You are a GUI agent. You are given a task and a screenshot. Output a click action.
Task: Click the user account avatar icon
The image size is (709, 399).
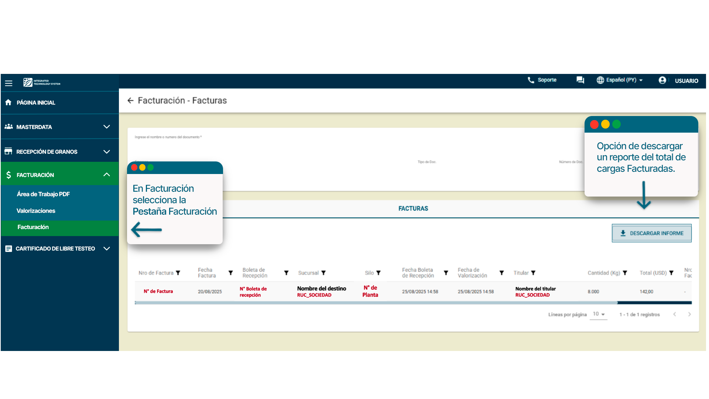point(662,80)
